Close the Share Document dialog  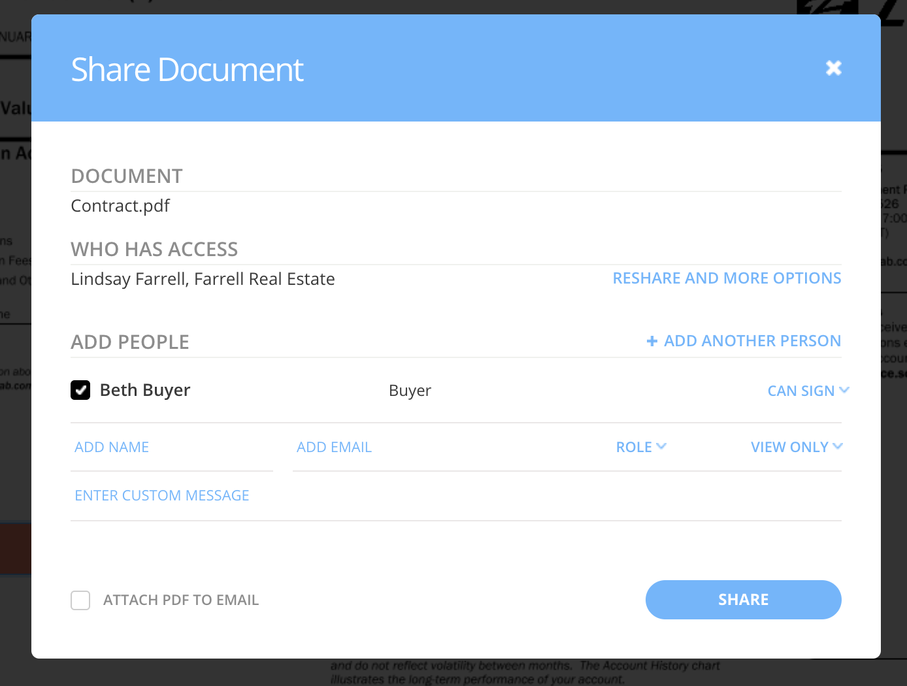(833, 68)
